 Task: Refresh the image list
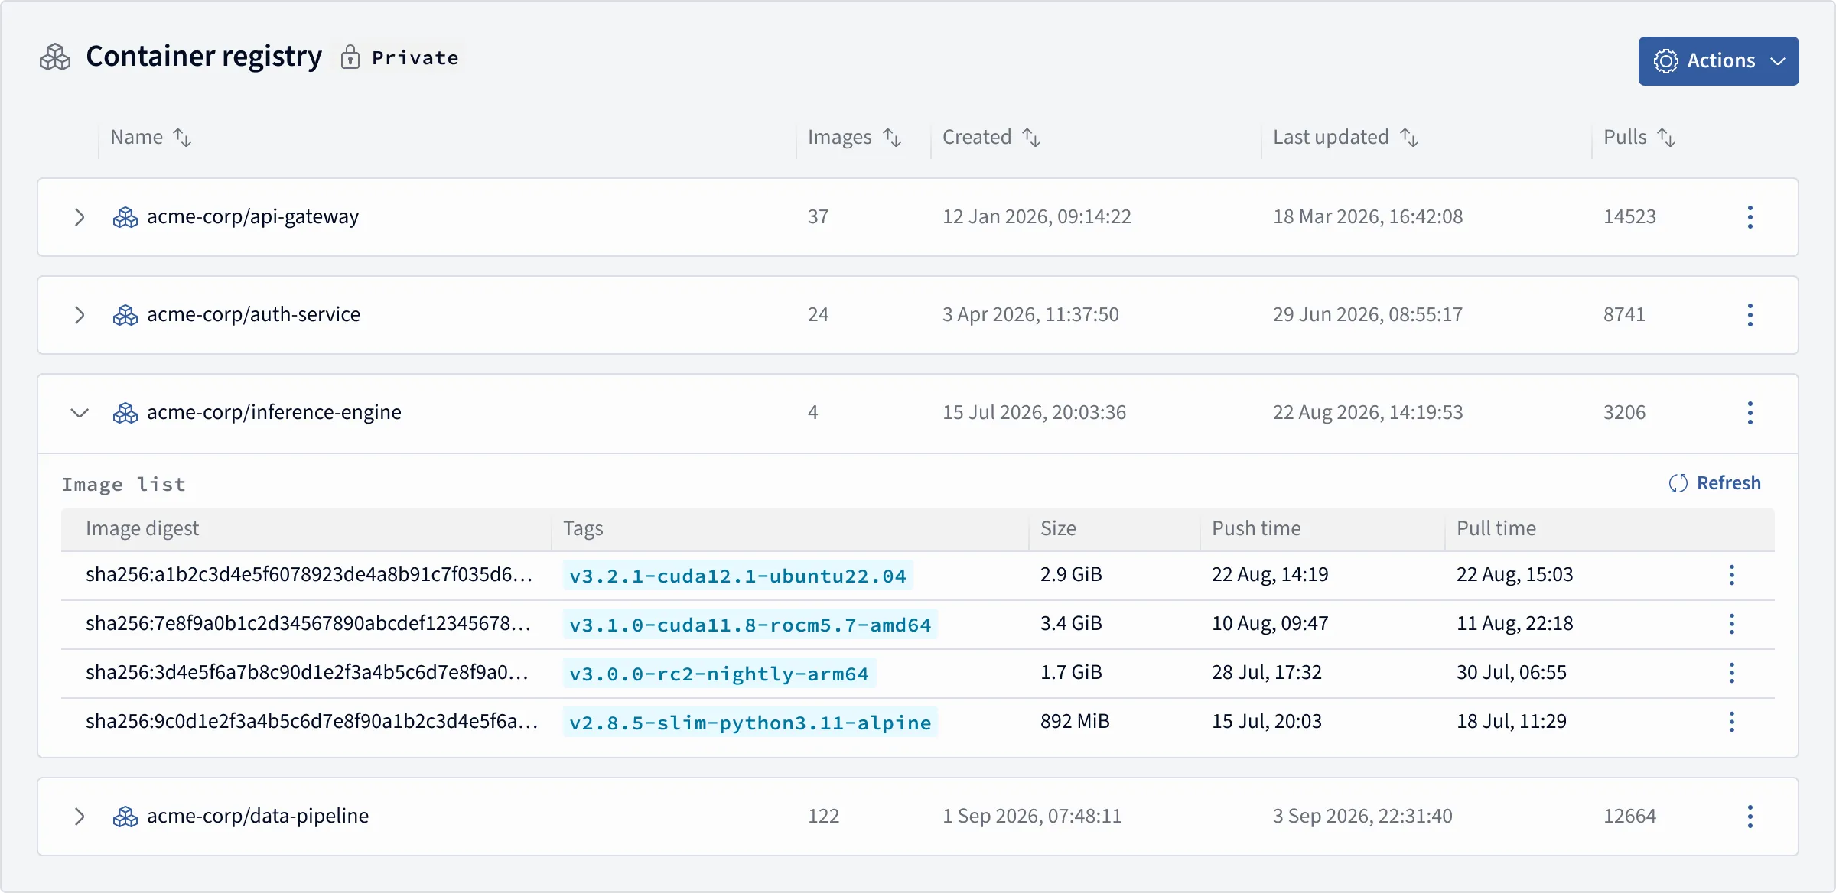(1715, 483)
